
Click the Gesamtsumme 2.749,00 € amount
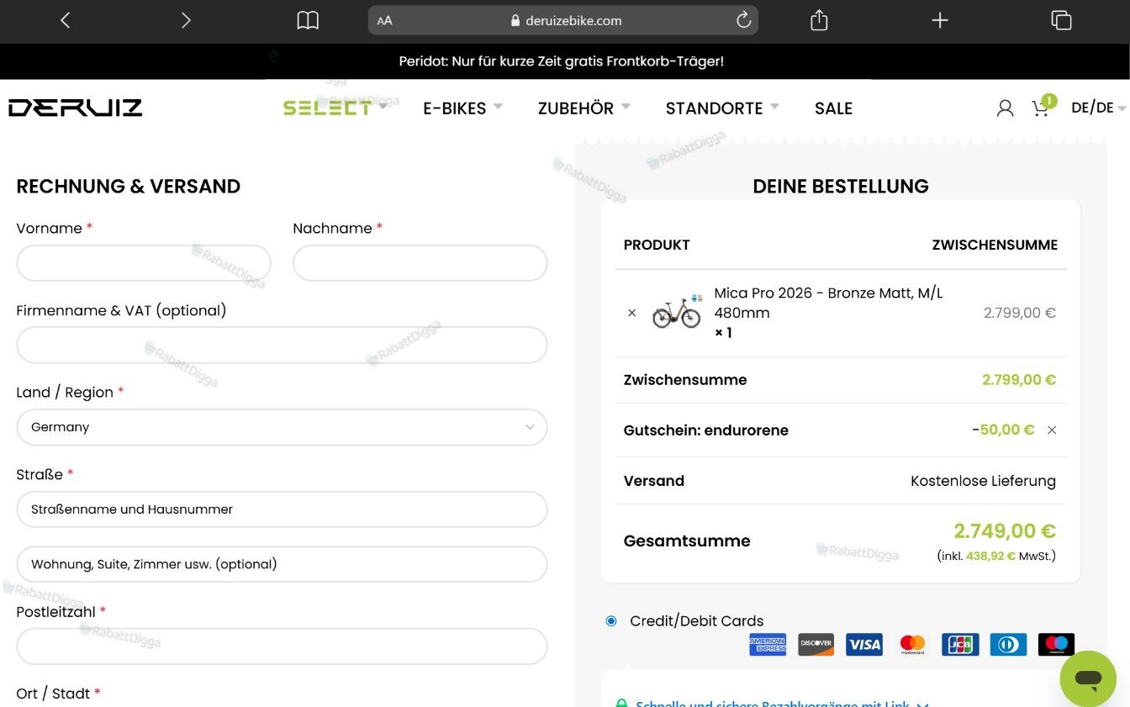(x=1005, y=531)
